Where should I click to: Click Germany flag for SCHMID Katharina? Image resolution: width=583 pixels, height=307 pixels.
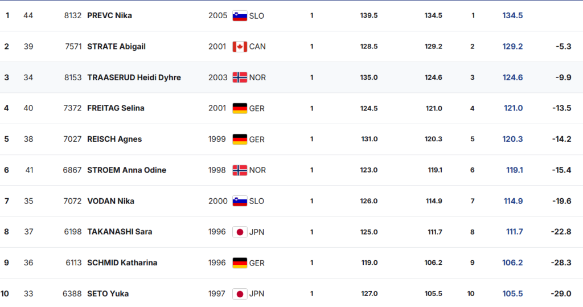point(240,263)
